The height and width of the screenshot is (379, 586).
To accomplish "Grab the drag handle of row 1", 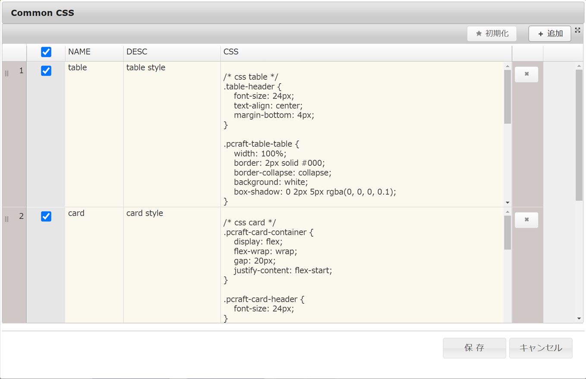I will [x=6, y=74].
